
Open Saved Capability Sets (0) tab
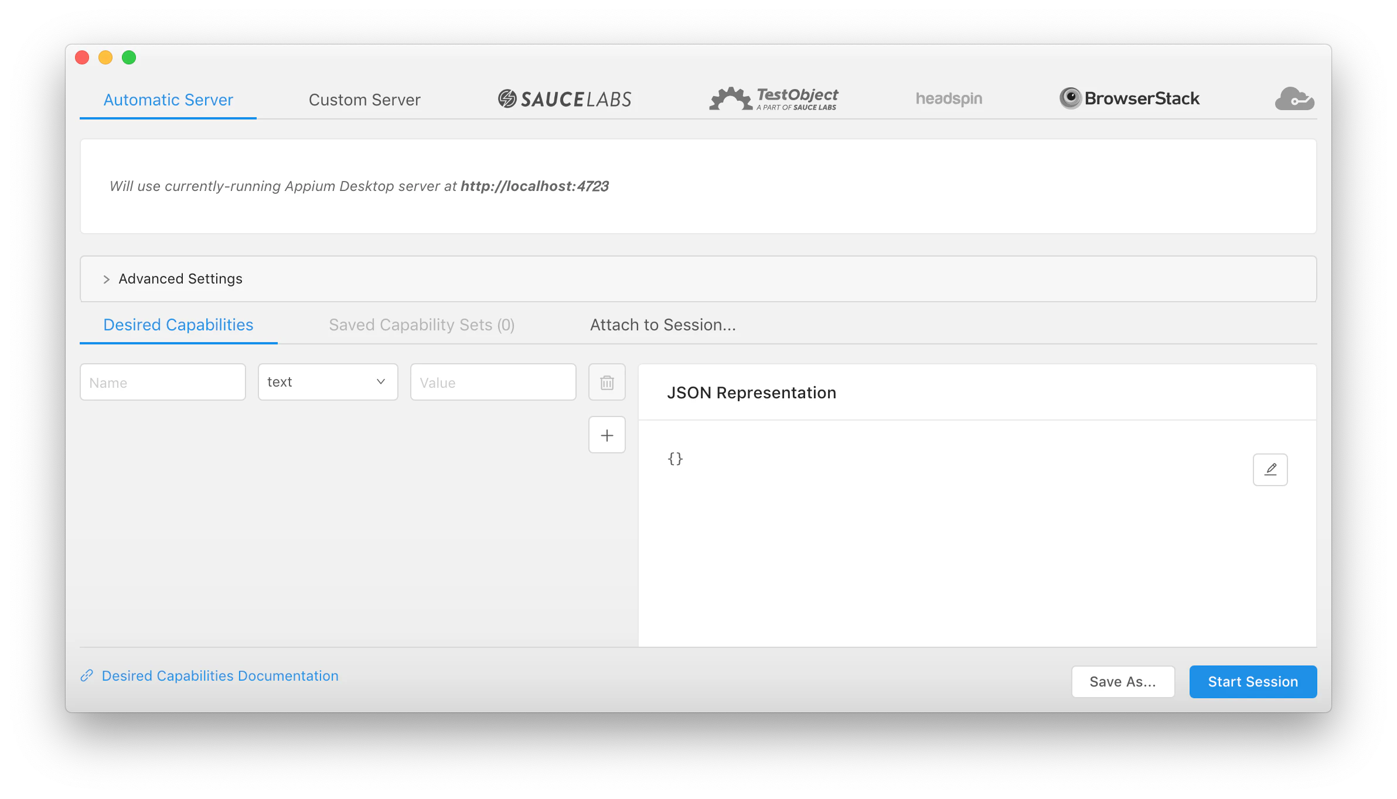coord(421,325)
